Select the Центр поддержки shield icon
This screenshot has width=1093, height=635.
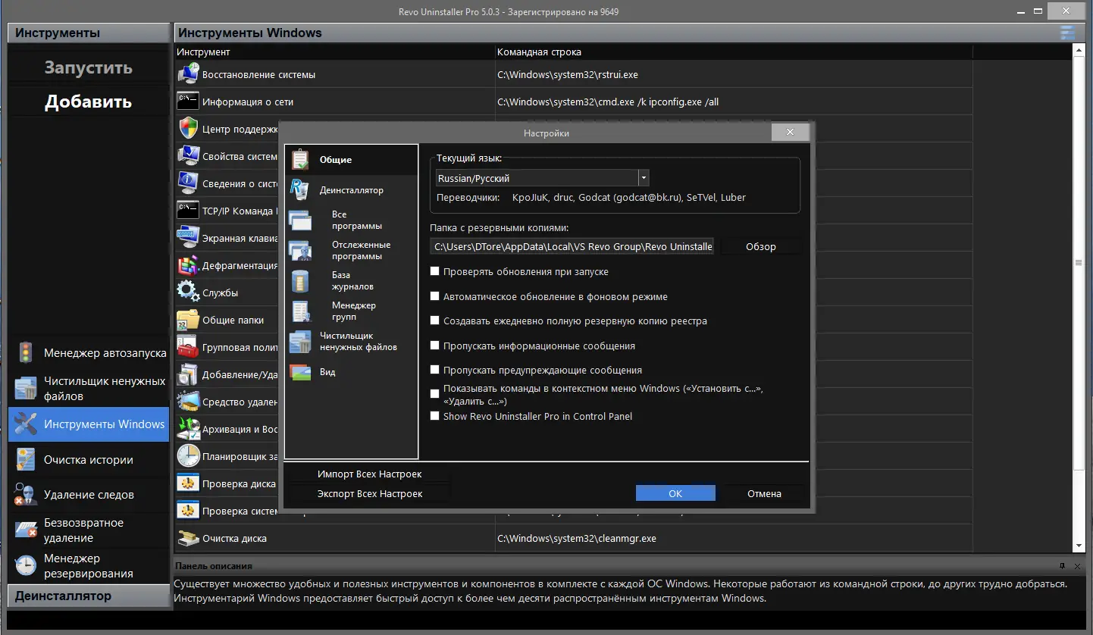tap(188, 129)
